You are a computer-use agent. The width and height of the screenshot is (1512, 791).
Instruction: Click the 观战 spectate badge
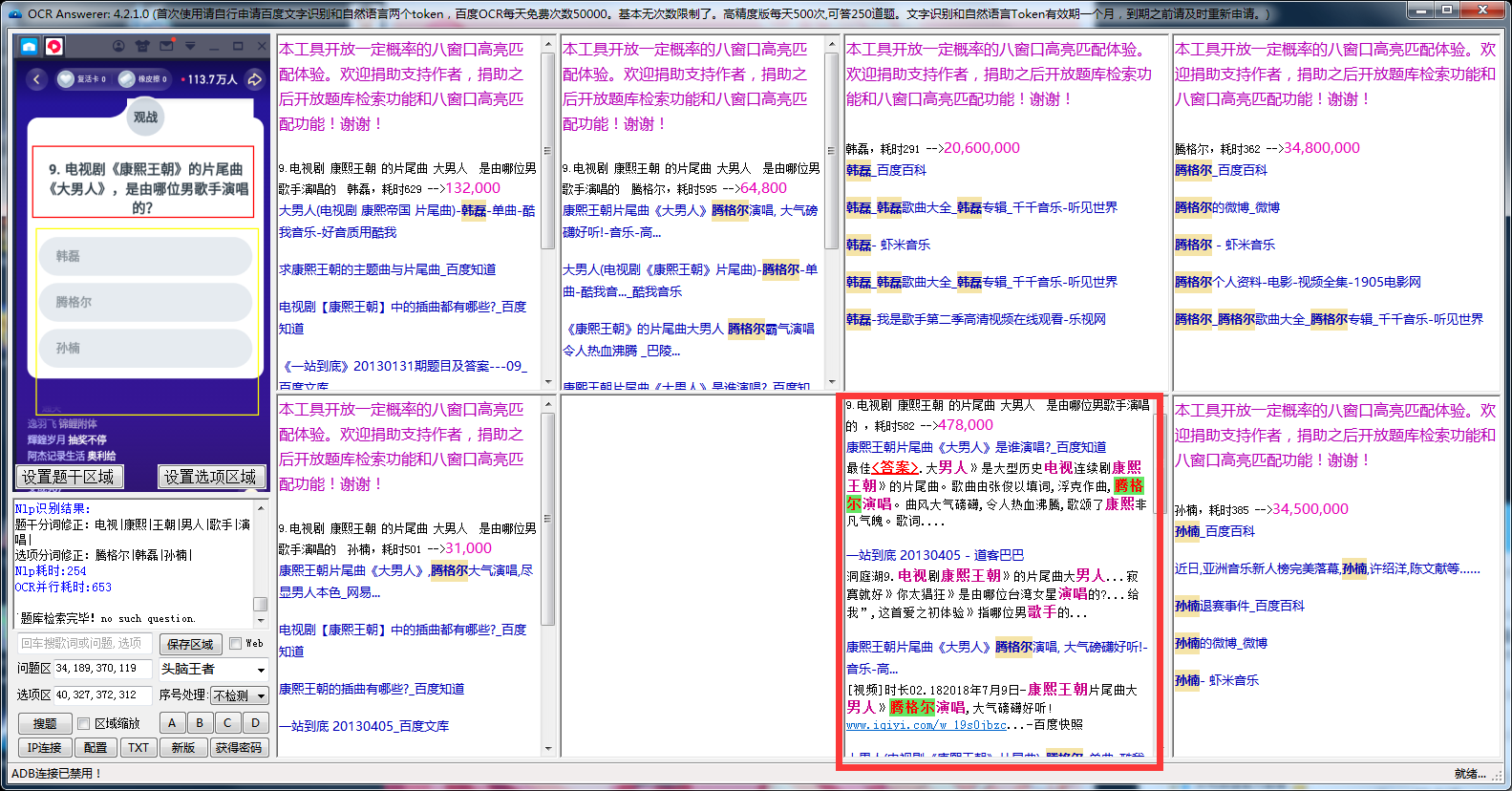pyautogui.click(x=145, y=118)
